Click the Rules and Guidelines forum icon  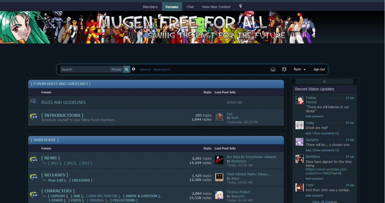[33, 102]
